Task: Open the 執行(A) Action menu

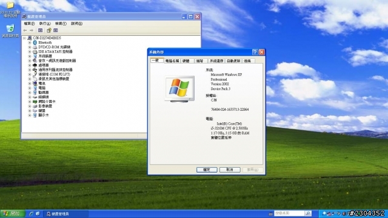Action: tap(45, 24)
